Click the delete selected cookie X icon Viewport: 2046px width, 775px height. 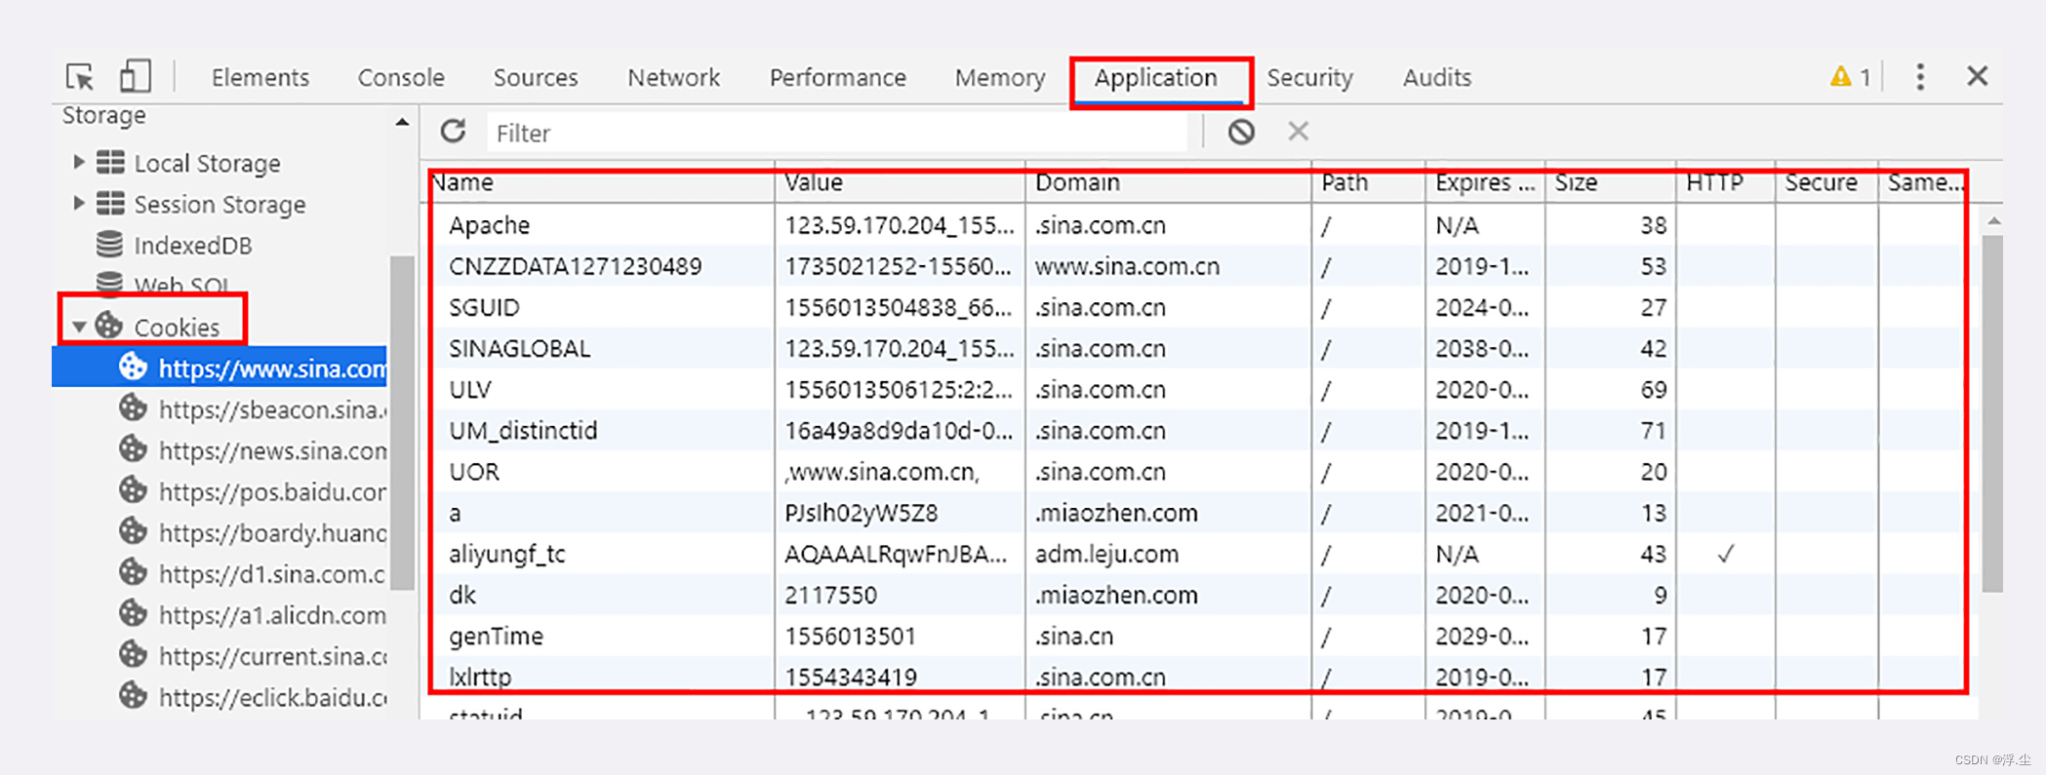pyautogui.click(x=1298, y=132)
